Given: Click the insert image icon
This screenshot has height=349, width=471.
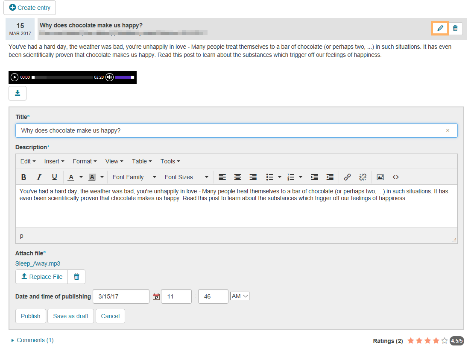Looking at the screenshot, I should 380,177.
